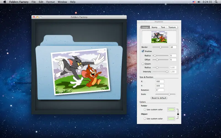Open the Format menu
This screenshot has width=221, height=138.
click(x=51, y=2)
